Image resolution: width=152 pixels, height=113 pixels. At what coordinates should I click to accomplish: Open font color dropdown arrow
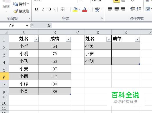coord(89,9)
